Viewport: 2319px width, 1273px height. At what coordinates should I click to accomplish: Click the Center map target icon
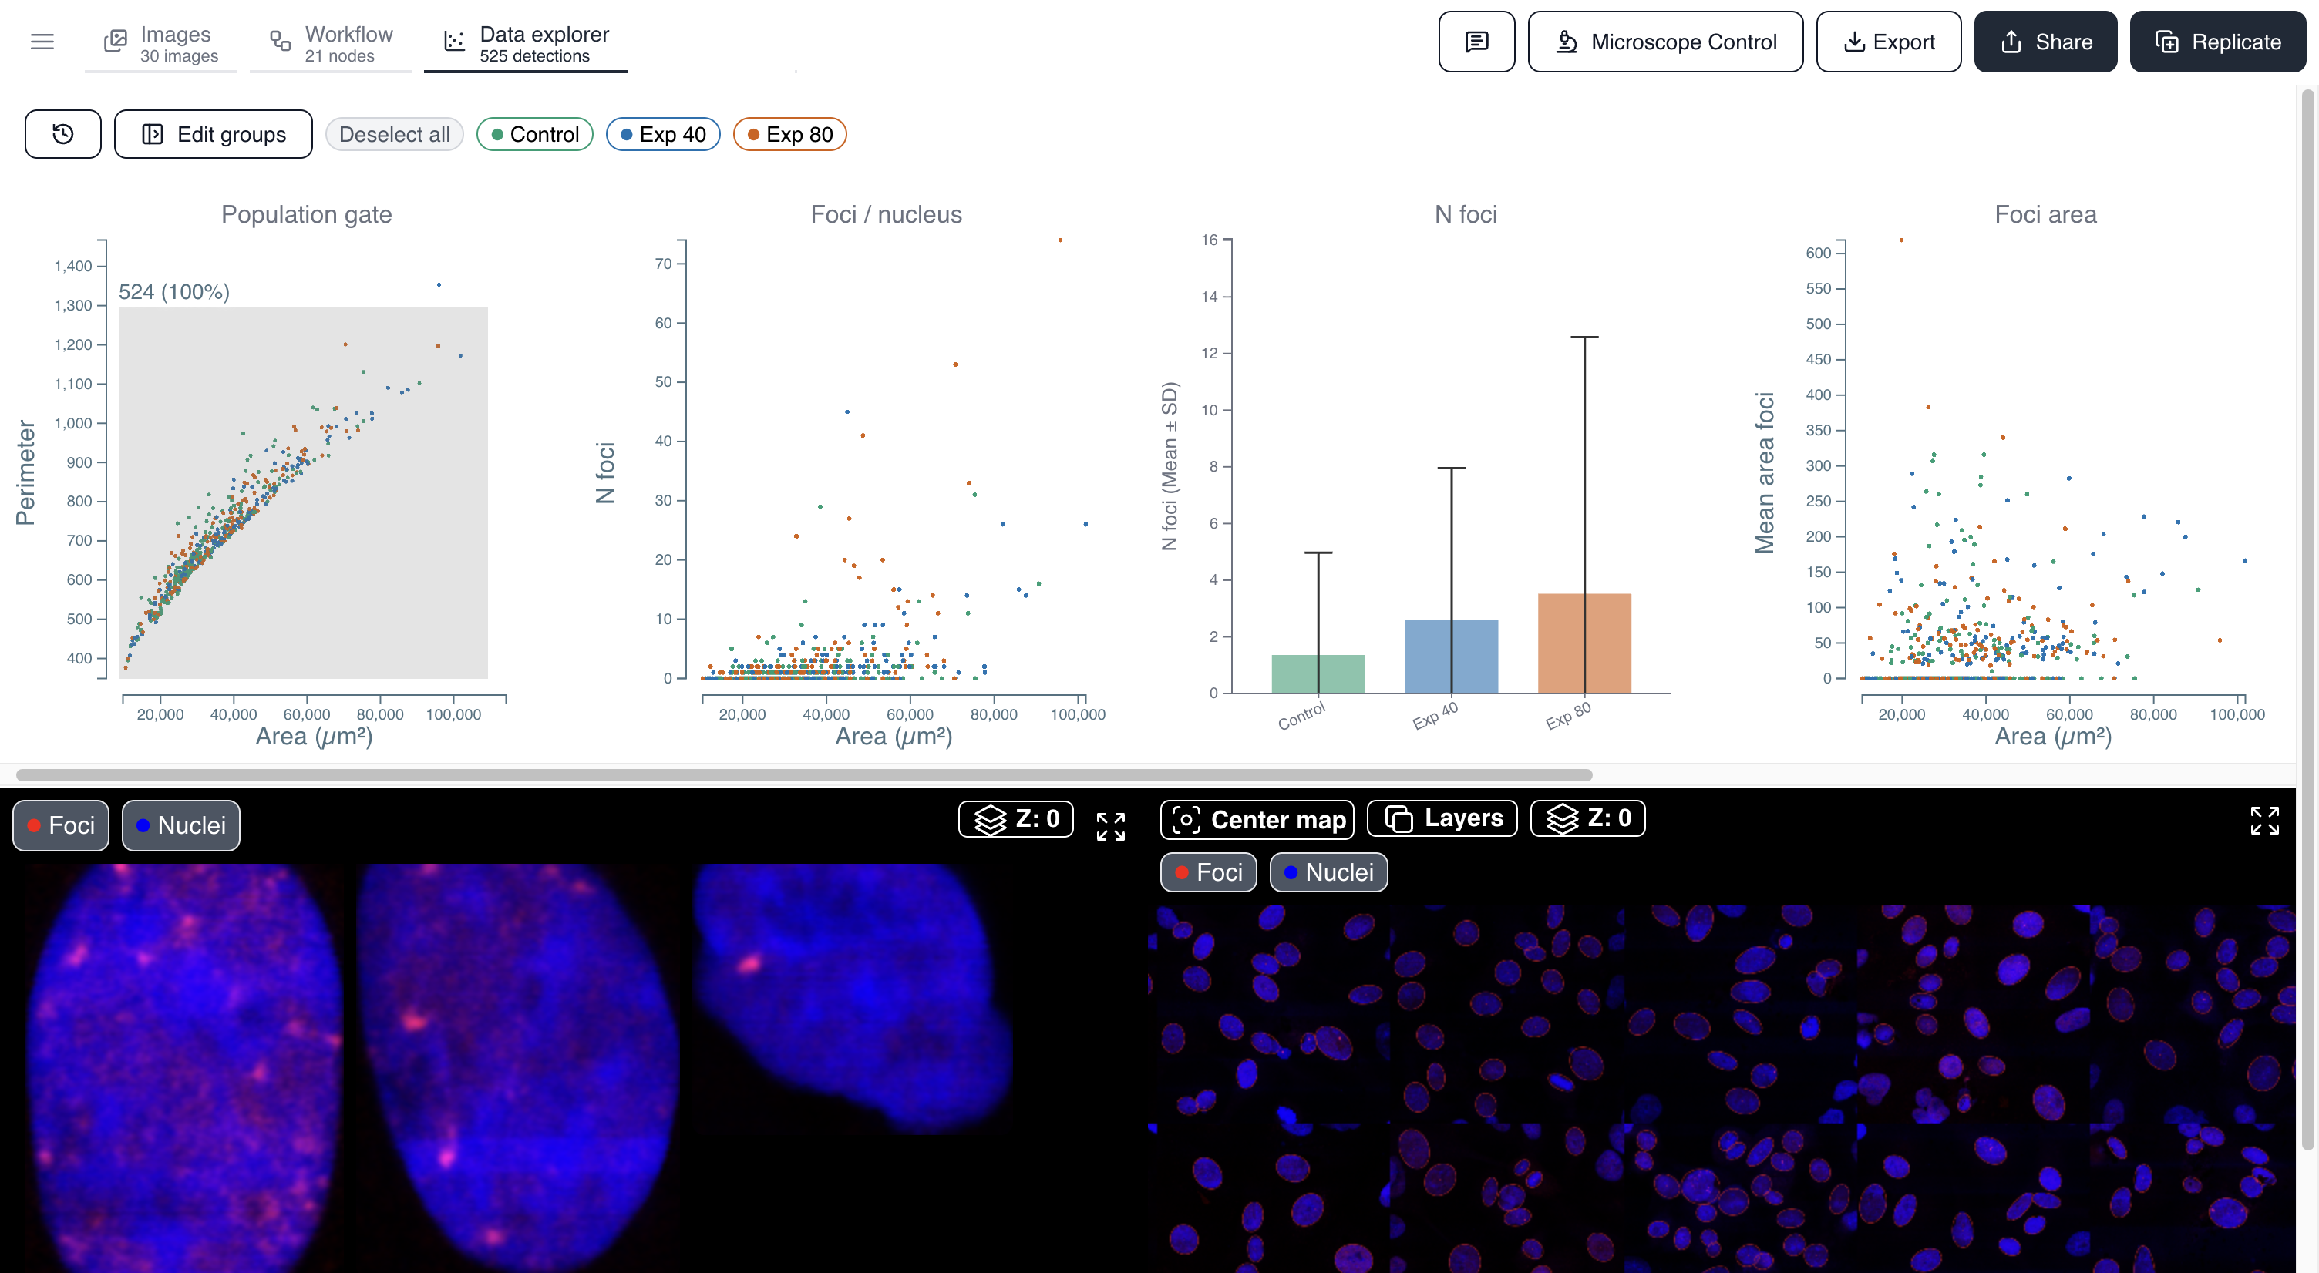(1186, 820)
